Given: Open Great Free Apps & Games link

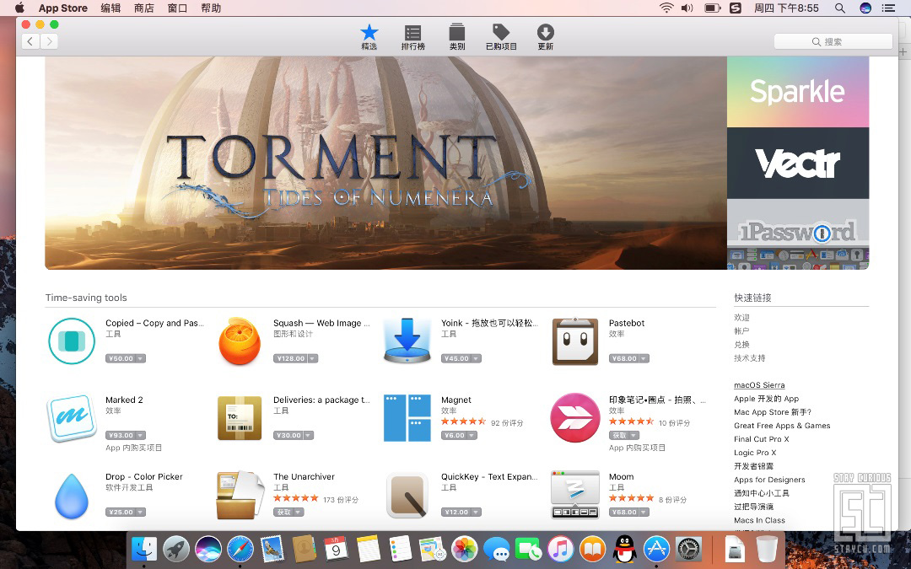Looking at the screenshot, I should pyautogui.click(x=782, y=426).
